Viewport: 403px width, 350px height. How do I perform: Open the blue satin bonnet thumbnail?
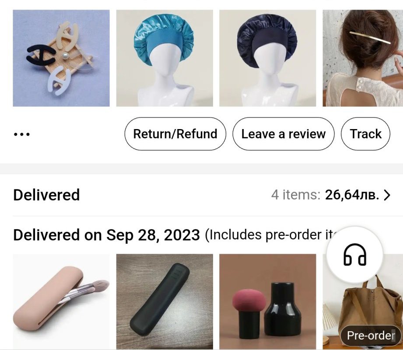165,58
